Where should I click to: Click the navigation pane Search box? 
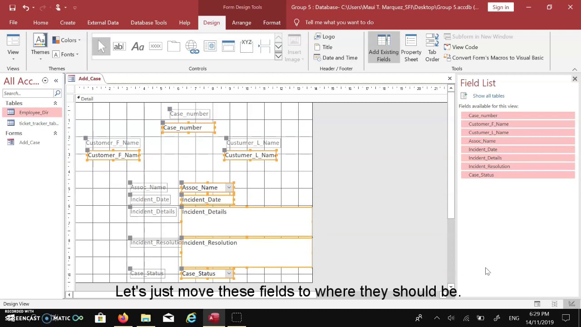coord(28,93)
